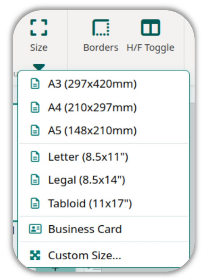Click the Custom Size expand-arrows icon
The width and height of the screenshot is (201, 278).
click(35, 255)
